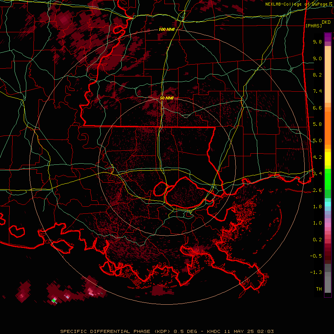Click the 11 MAY 25 02:03 timestamp
Screen dimensions: 334x334
point(249,331)
